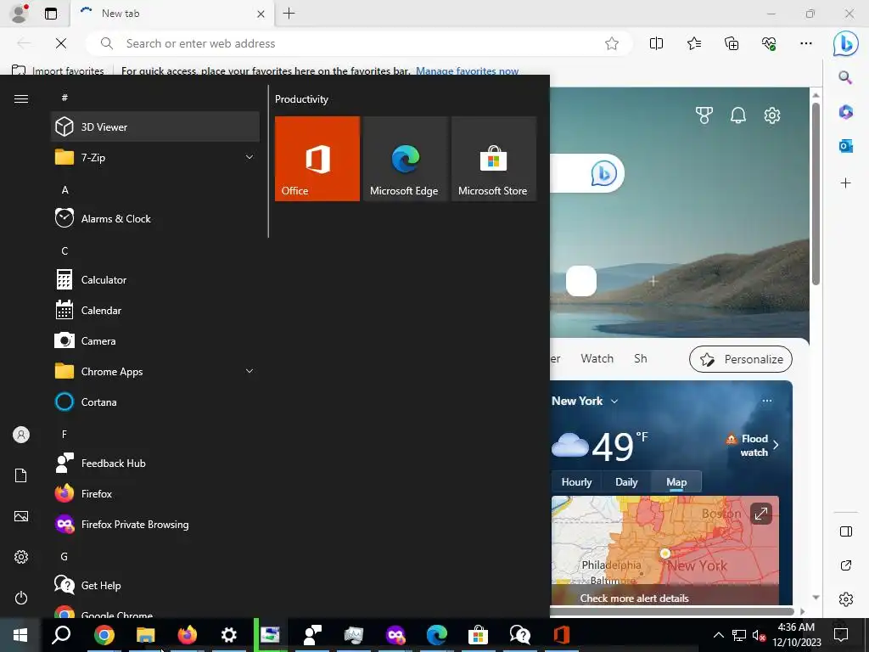Open notifications bell on new tab page
The width and height of the screenshot is (869, 652).
(738, 115)
